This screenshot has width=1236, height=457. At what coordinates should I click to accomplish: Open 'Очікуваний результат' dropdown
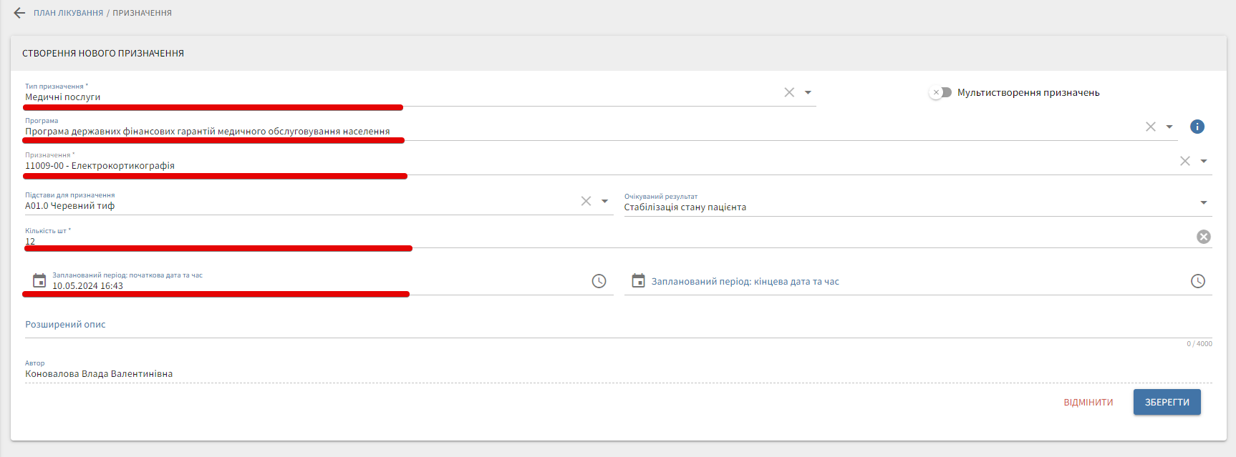[1203, 203]
